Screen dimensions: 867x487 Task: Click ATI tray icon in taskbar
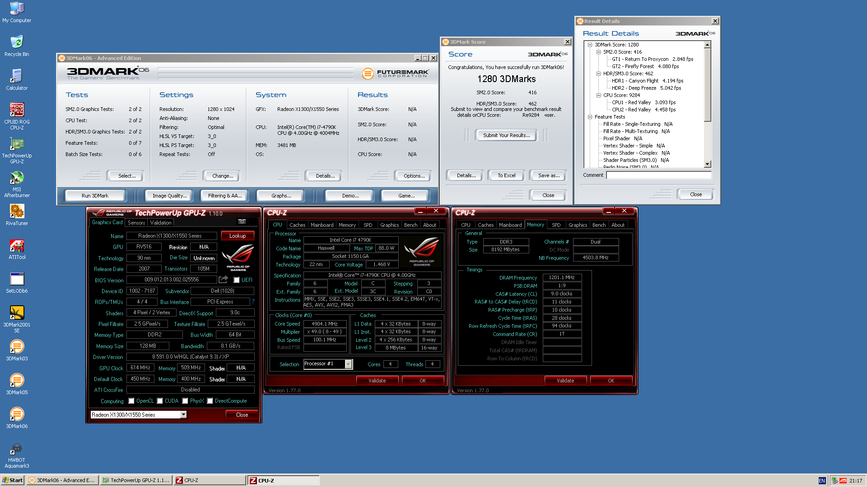pyautogui.click(x=843, y=481)
